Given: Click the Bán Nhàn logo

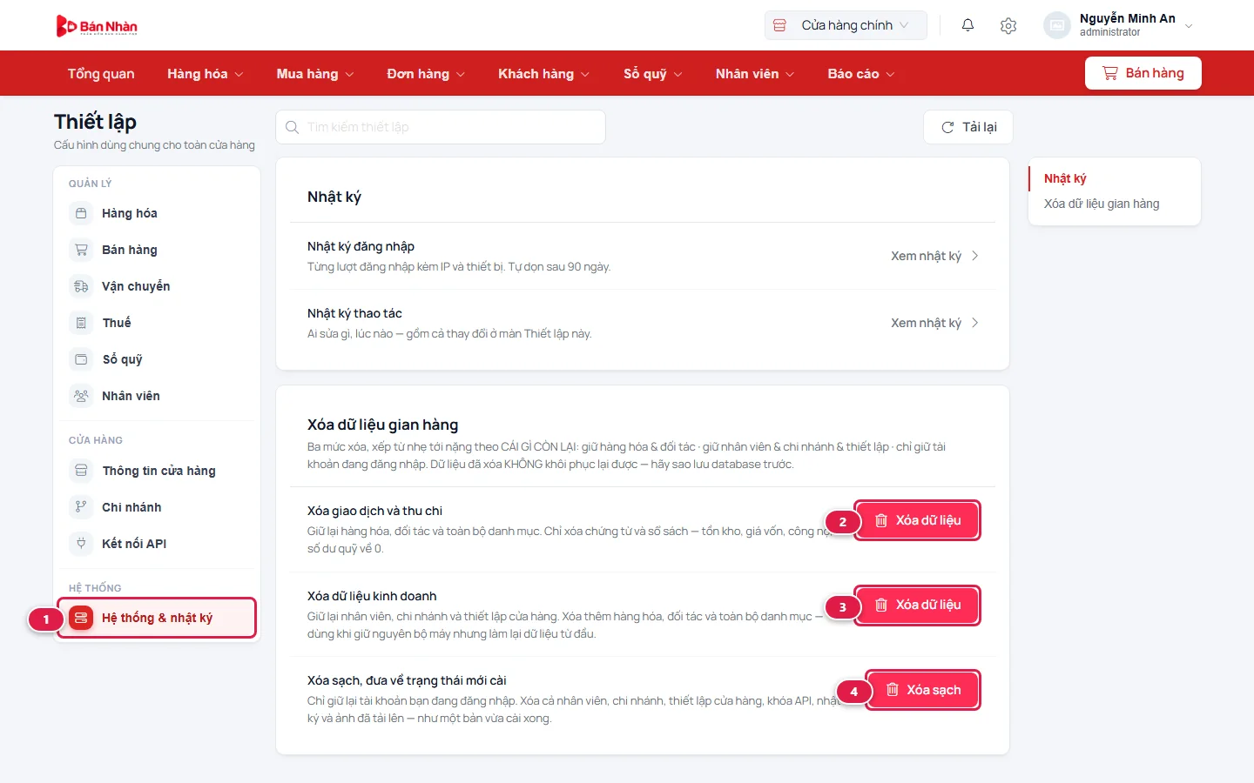Looking at the screenshot, I should (97, 26).
